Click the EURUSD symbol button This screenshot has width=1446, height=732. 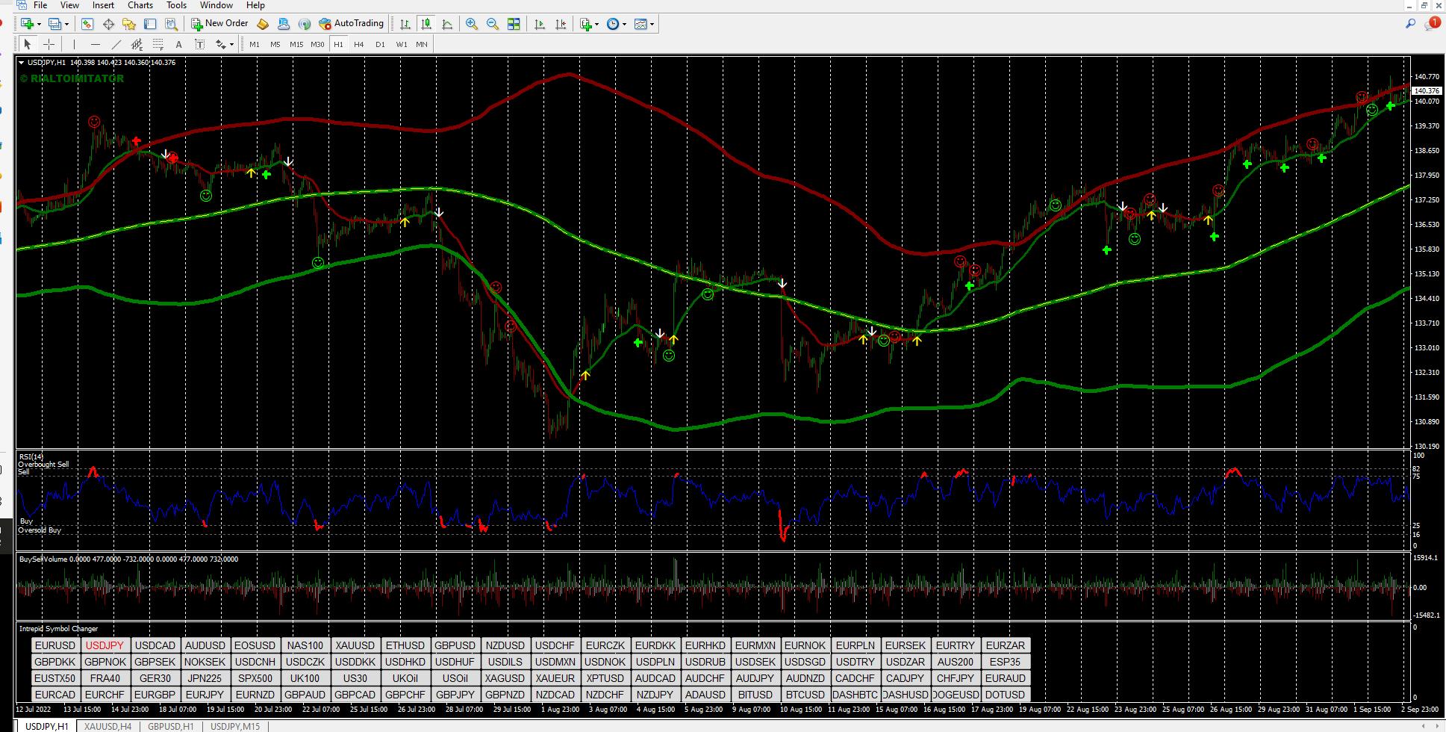coord(55,645)
